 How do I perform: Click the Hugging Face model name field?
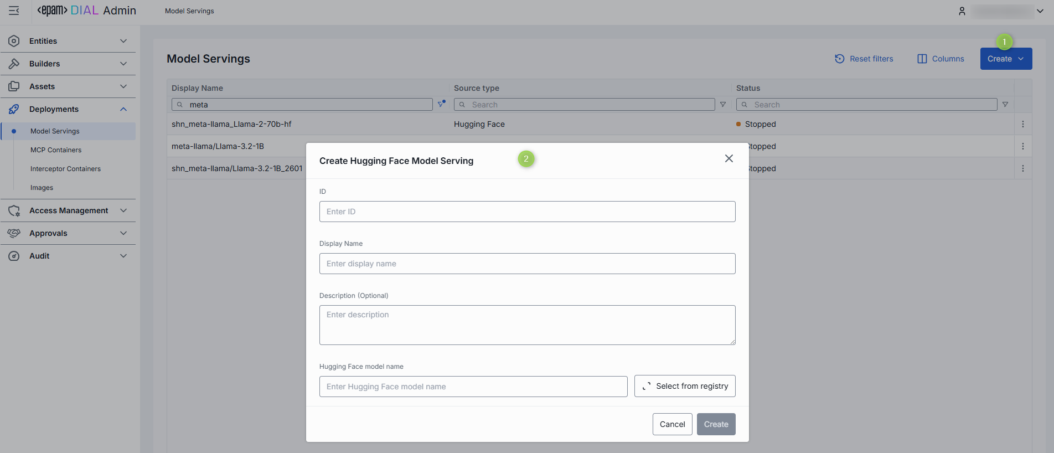click(x=473, y=387)
